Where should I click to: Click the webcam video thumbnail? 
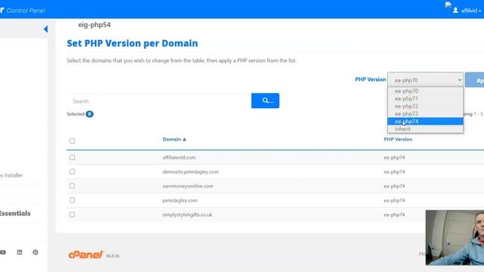click(x=455, y=238)
